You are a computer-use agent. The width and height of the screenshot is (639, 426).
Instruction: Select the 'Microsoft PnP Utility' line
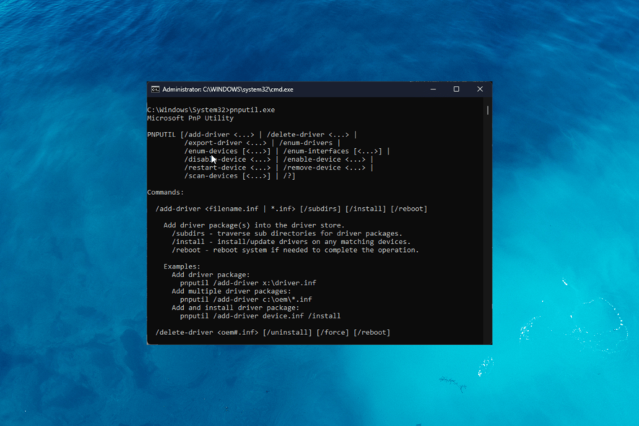tap(190, 118)
